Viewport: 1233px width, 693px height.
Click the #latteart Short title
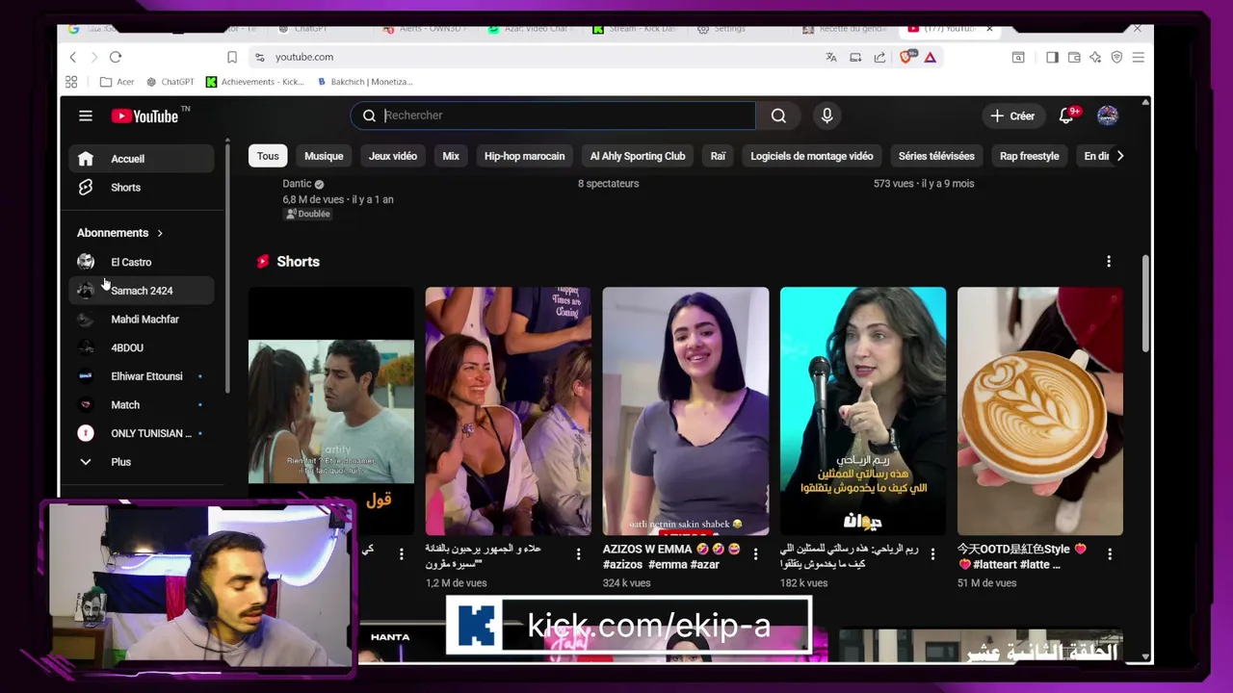pos(1022,556)
